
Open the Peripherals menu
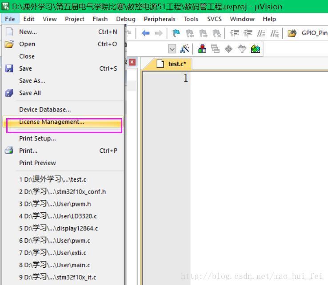(x=160, y=19)
